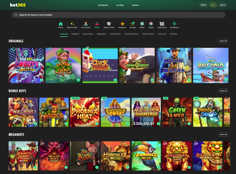Show info for Spin O'Reely Megaways
Viewport: 236px width, 174px height.
[x=152, y=80]
